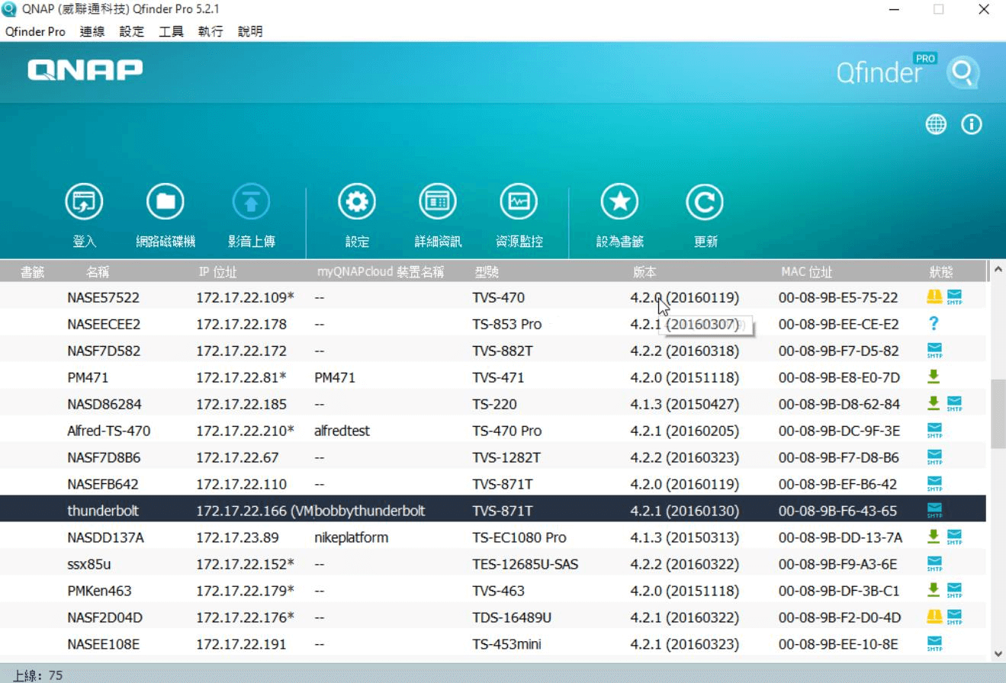This screenshot has width=1006, height=683.
Task: Sort list by IP 位址 column header
Action: click(x=217, y=272)
